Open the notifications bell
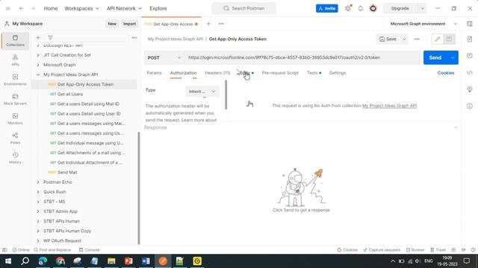This screenshot has width=478, height=268. (360, 8)
